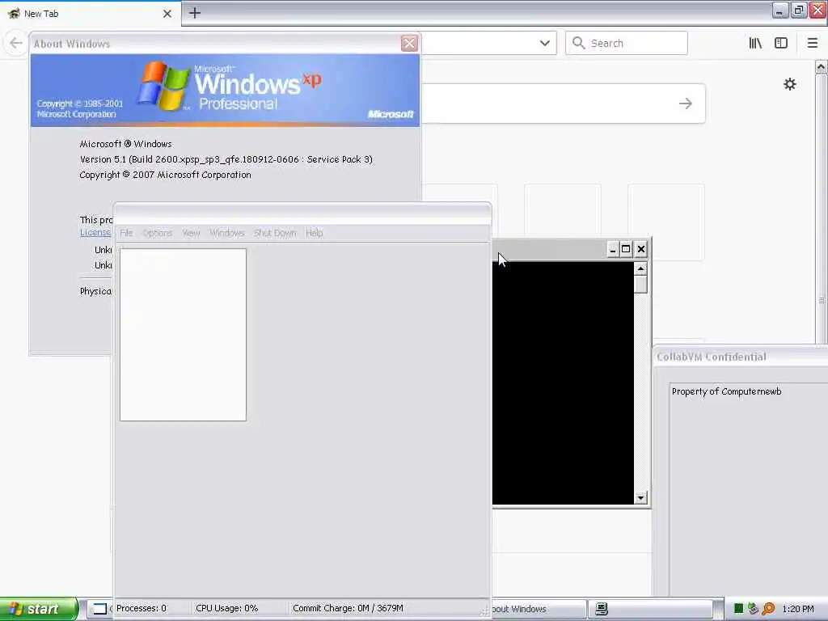Toggle the browser sidebar icon

pos(781,44)
